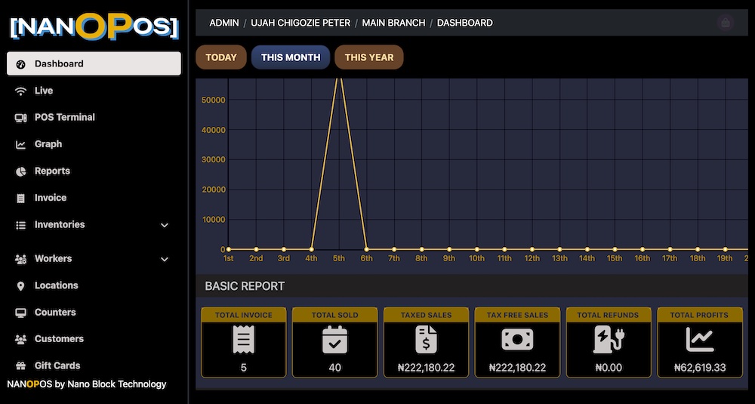755x404 pixels.
Task: Click ADMIN in the breadcrumb
Action: (224, 23)
